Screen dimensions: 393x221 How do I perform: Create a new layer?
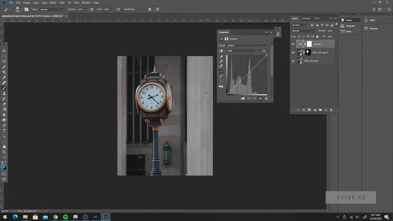[326, 110]
